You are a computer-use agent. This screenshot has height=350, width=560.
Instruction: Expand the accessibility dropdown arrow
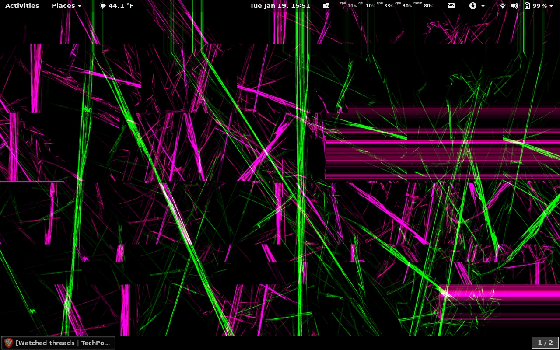[483, 6]
